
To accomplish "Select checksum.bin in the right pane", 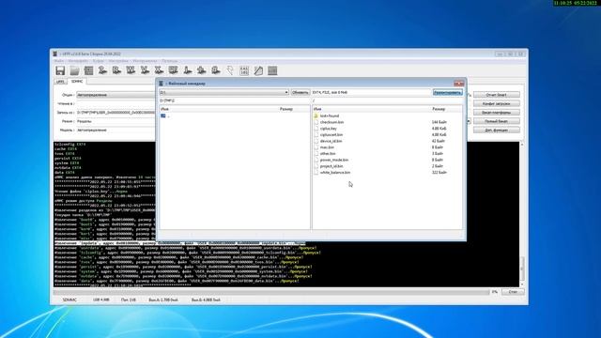I will [x=331, y=122].
